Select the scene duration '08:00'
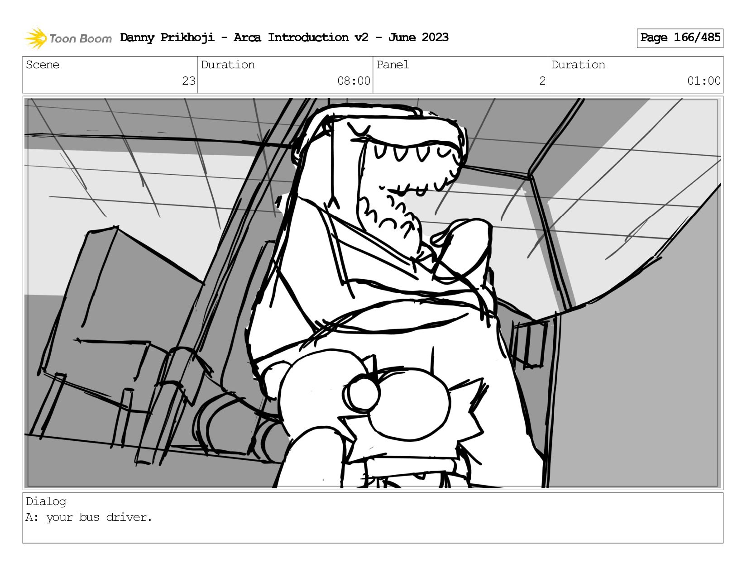This screenshot has width=747, height=577. (x=354, y=81)
